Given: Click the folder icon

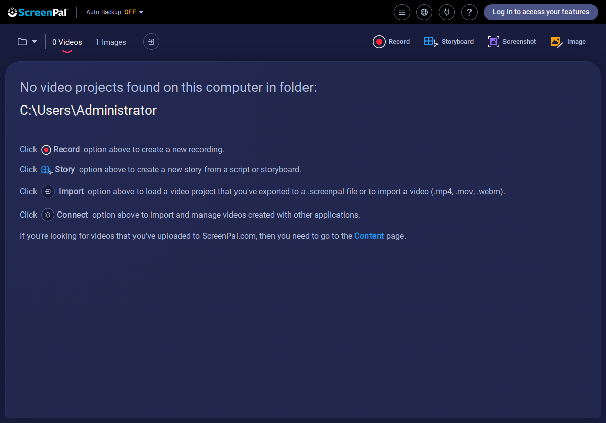Looking at the screenshot, I should pos(22,42).
